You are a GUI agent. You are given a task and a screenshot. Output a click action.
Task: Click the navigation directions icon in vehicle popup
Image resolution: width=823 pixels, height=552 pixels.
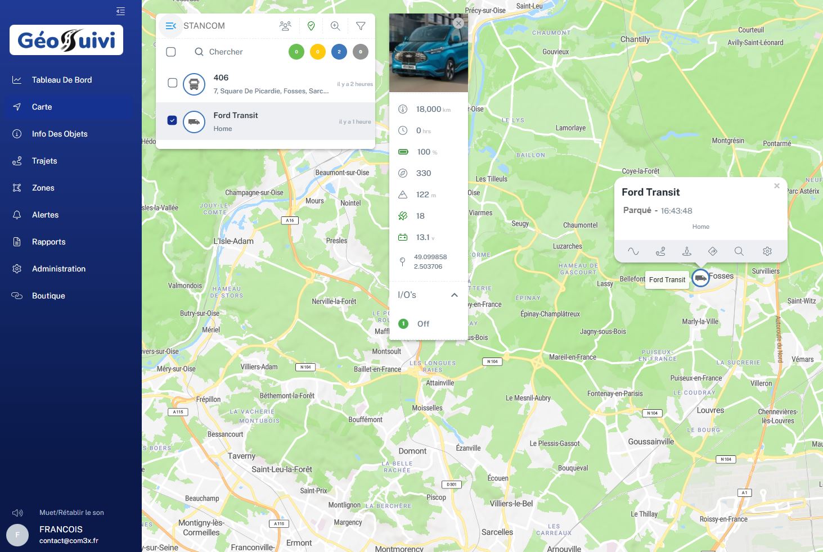pos(713,251)
